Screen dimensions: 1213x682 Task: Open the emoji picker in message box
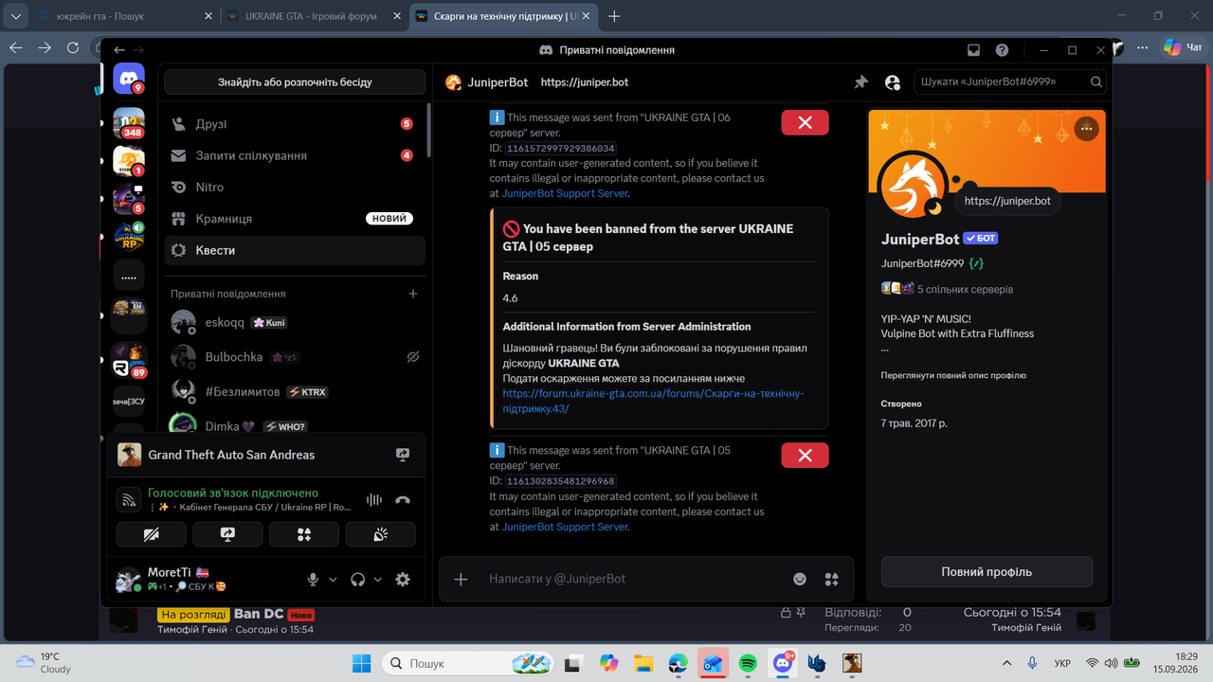point(800,579)
